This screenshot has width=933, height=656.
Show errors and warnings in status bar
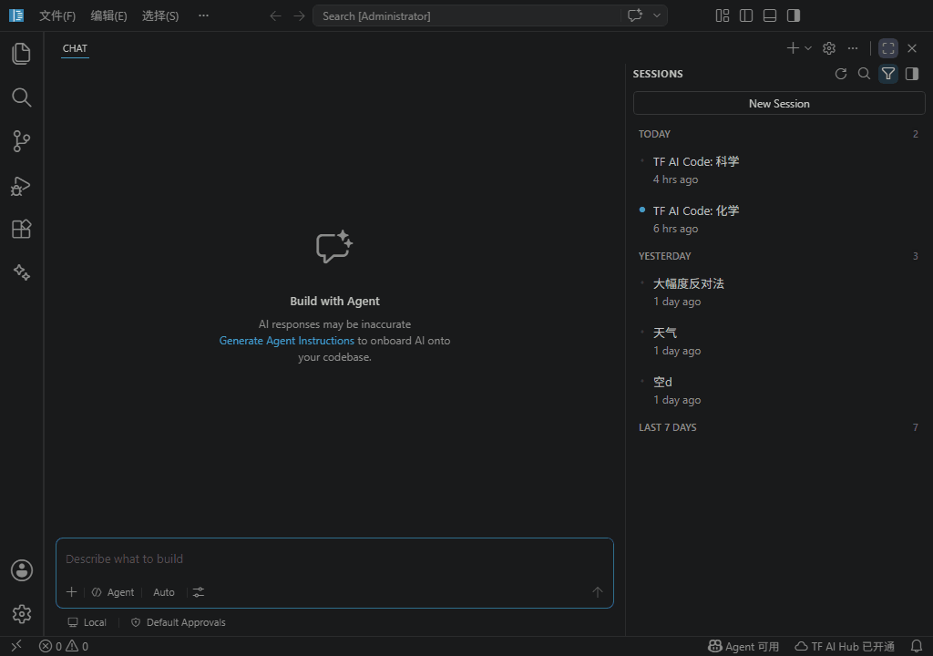64,647
